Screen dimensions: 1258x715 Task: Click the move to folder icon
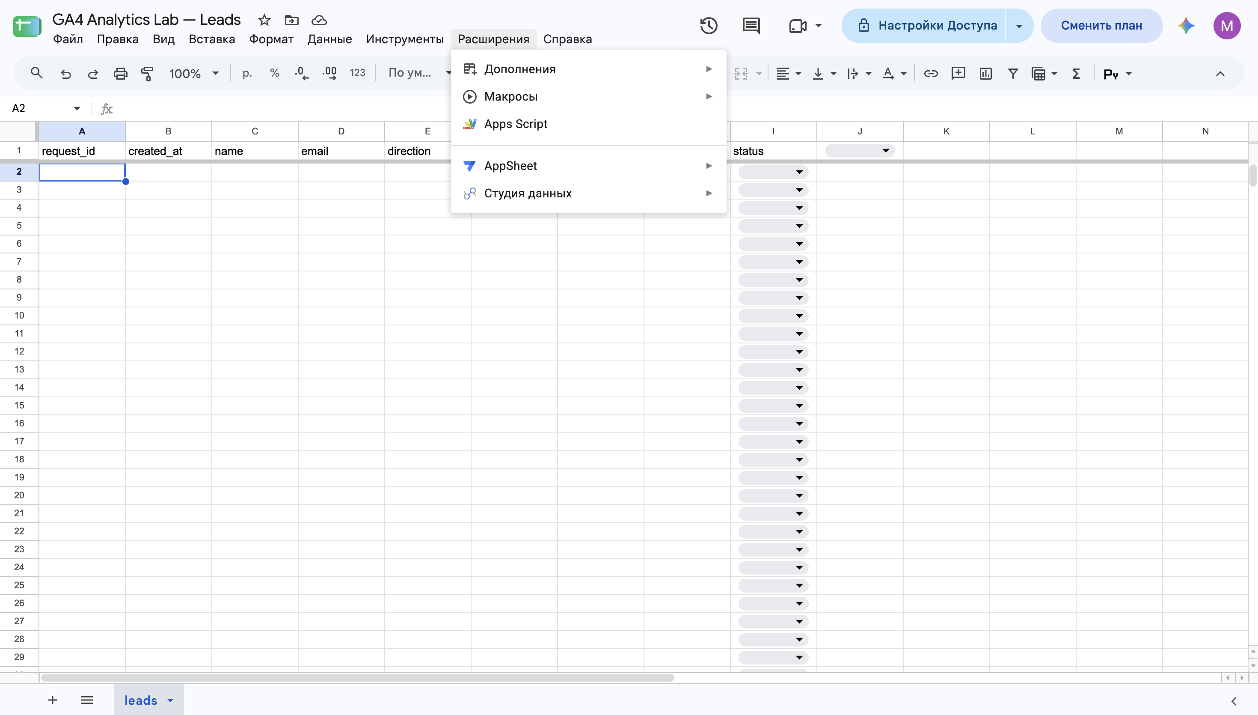(291, 20)
